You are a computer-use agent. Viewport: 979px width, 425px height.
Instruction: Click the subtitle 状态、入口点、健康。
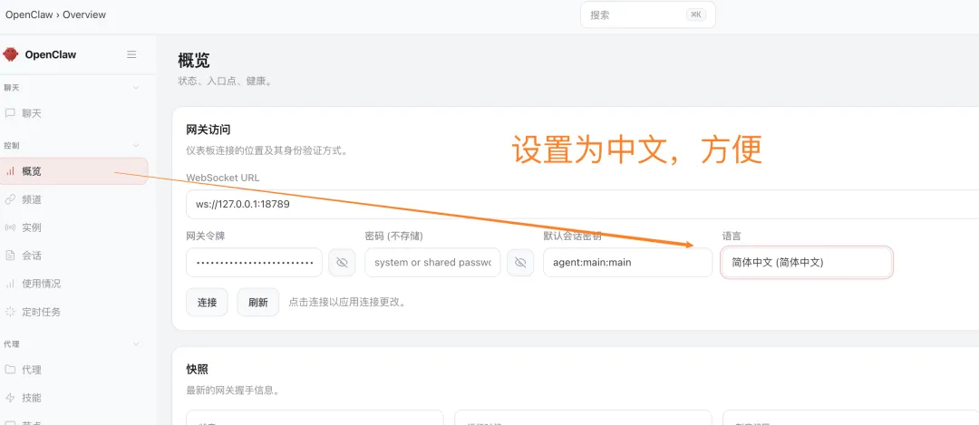(x=225, y=82)
